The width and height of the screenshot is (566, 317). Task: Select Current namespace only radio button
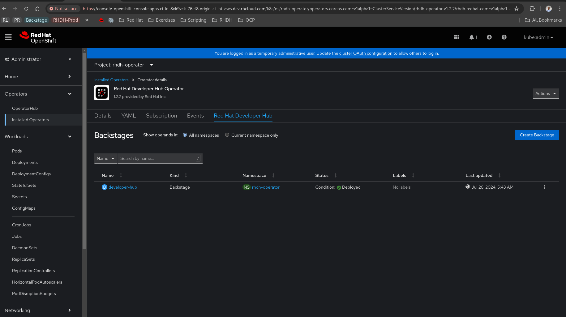(x=227, y=135)
